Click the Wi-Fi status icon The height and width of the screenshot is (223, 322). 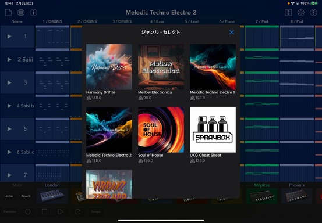click(x=293, y=3)
